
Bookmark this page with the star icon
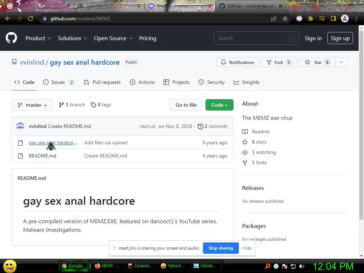[x=285, y=18]
